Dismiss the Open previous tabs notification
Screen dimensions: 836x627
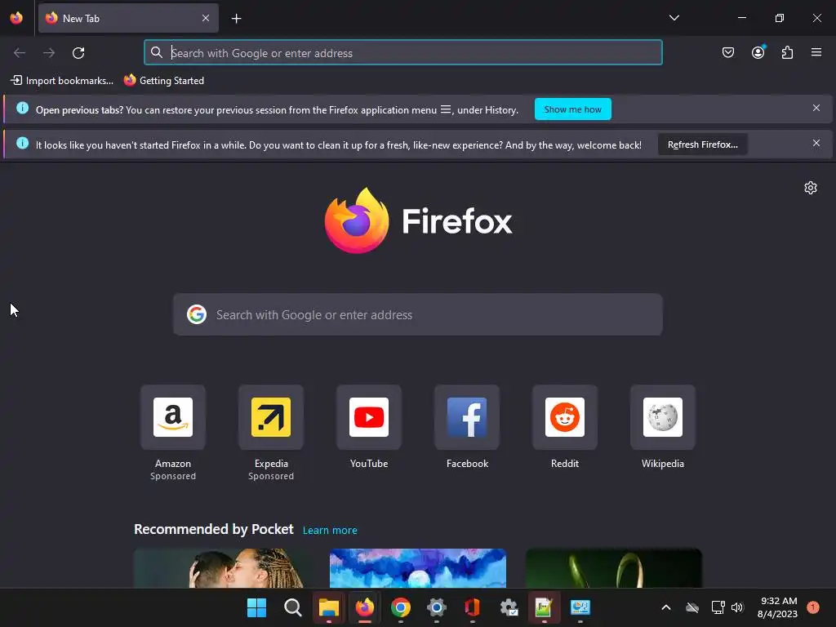pyautogui.click(x=816, y=109)
